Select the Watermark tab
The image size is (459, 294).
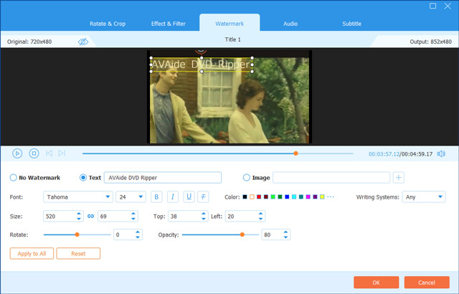point(229,24)
